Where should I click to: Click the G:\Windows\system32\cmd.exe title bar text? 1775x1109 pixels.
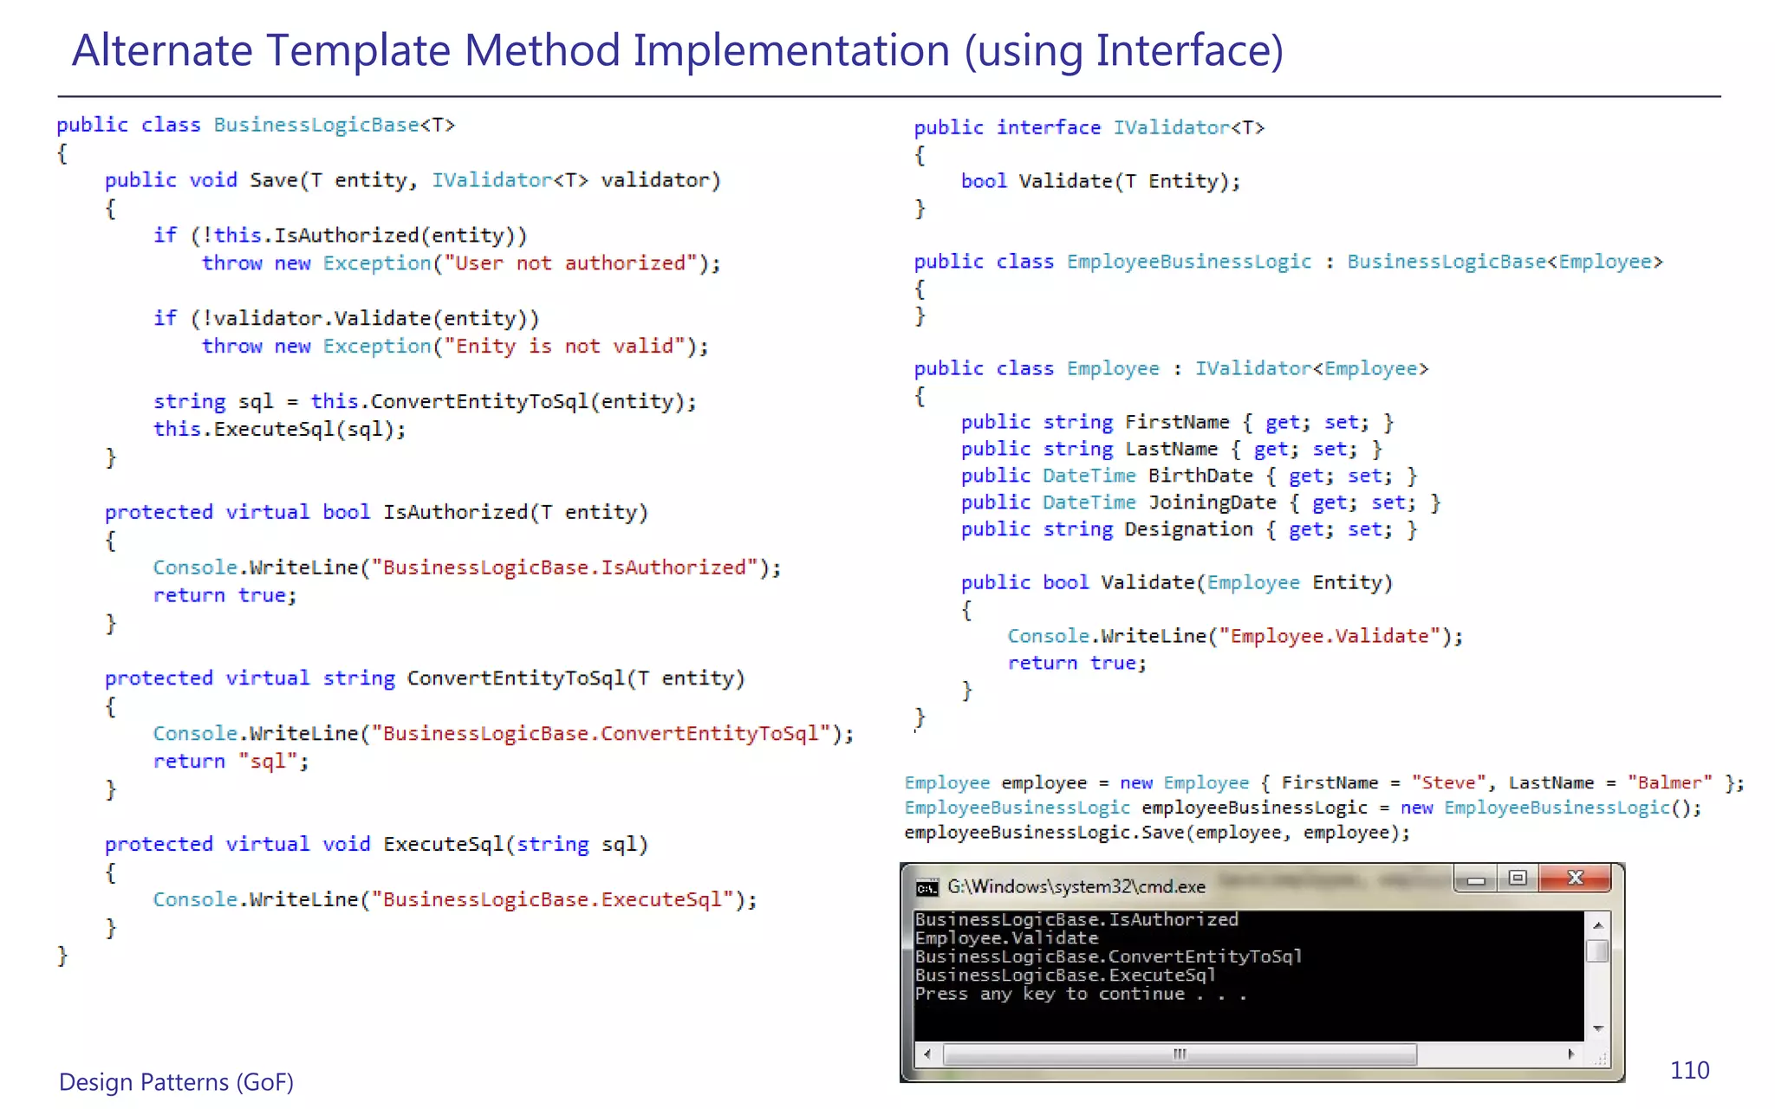[1076, 887]
